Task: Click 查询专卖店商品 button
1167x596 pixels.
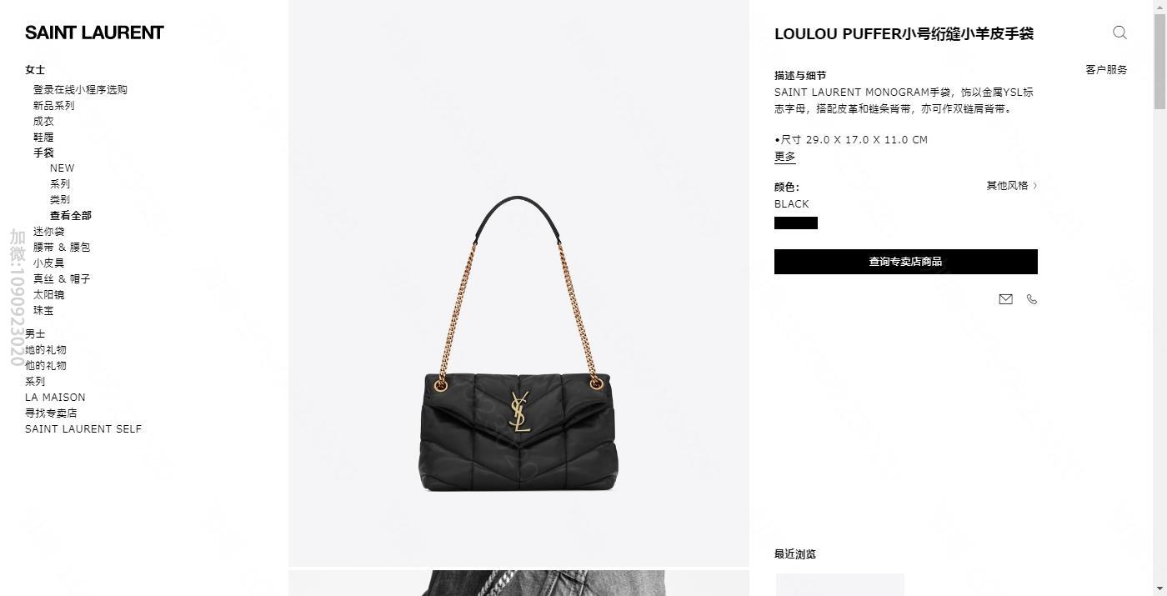Action: pyautogui.click(x=906, y=262)
